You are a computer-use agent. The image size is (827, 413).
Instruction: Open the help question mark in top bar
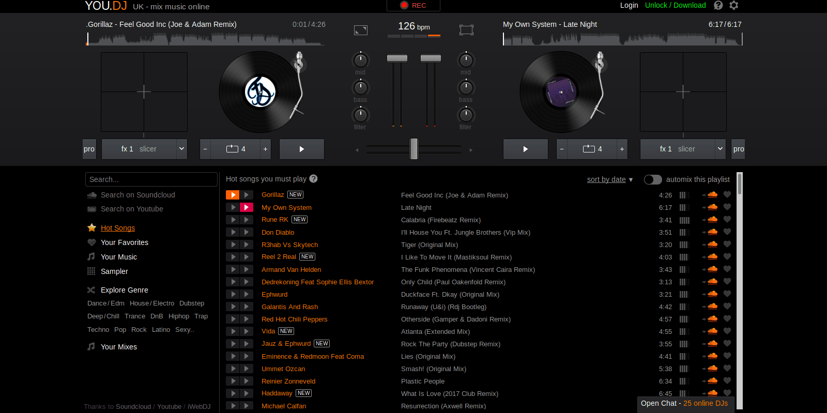pos(718,5)
